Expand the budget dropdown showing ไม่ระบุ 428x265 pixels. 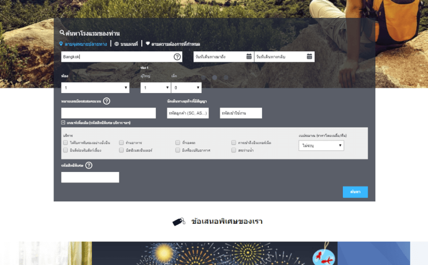coord(321,146)
